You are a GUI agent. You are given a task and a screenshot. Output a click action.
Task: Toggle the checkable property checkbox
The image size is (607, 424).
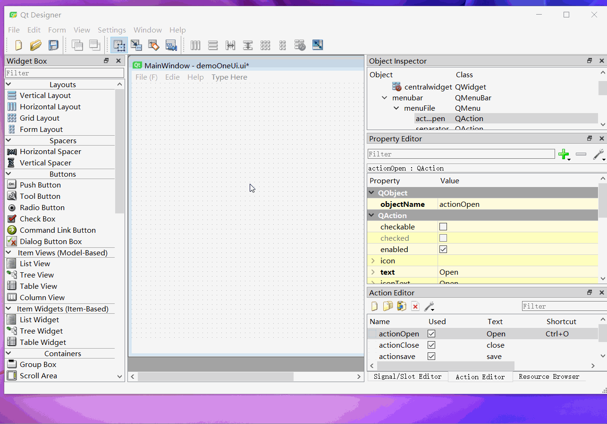click(443, 227)
